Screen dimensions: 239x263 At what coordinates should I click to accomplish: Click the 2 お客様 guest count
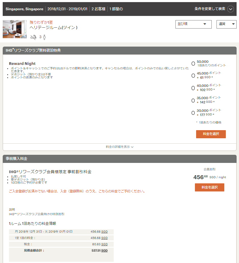[x=98, y=9]
